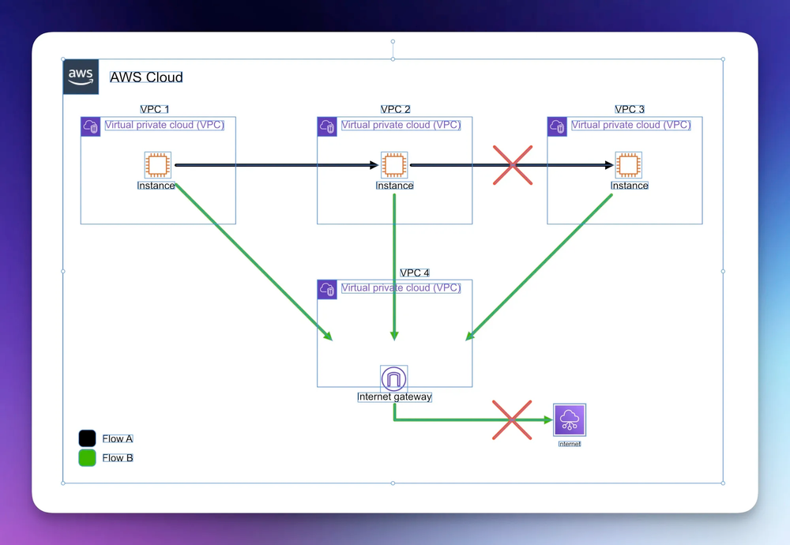Select green arrow from VPC 2 down to VPC 4
This screenshot has height=545, width=790.
pyautogui.click(x=394, y=267)
